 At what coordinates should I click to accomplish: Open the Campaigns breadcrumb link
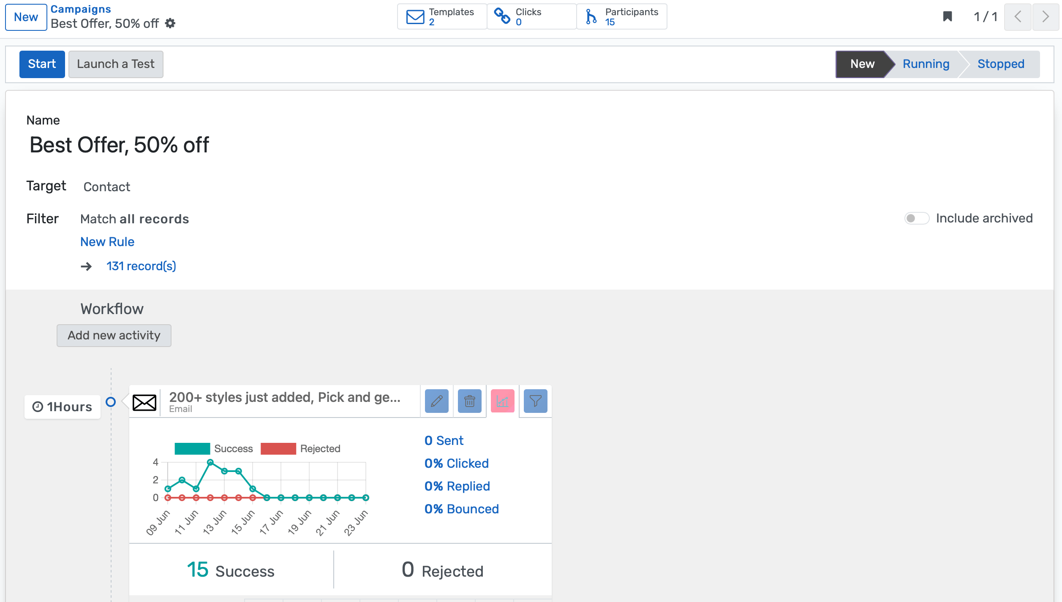[x=80, y=9]
